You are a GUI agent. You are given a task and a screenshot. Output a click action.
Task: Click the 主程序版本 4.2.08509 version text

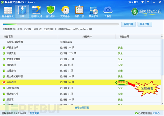click(14, 113)
